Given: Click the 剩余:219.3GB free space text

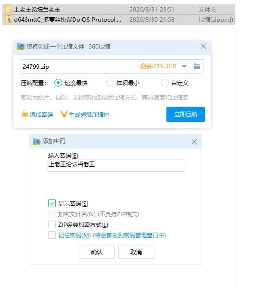Looking at the screenshot, I should pyautogui.click(x=158, y=66).
